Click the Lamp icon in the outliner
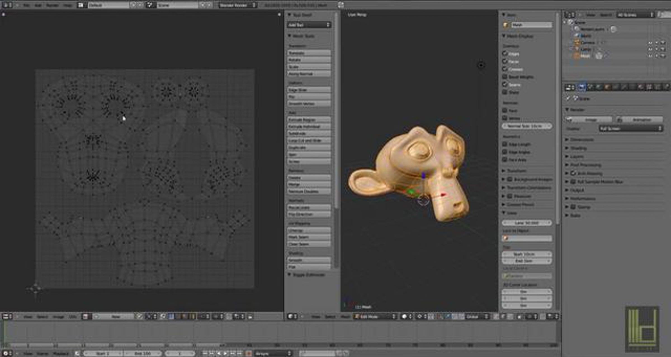Image resolution: width=671 pixels, height=357 pixels. [577, 49]
